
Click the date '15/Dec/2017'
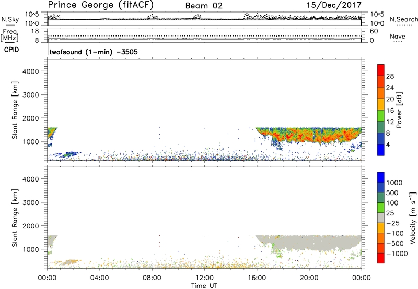pyautogui.click(x=334, y=5)
